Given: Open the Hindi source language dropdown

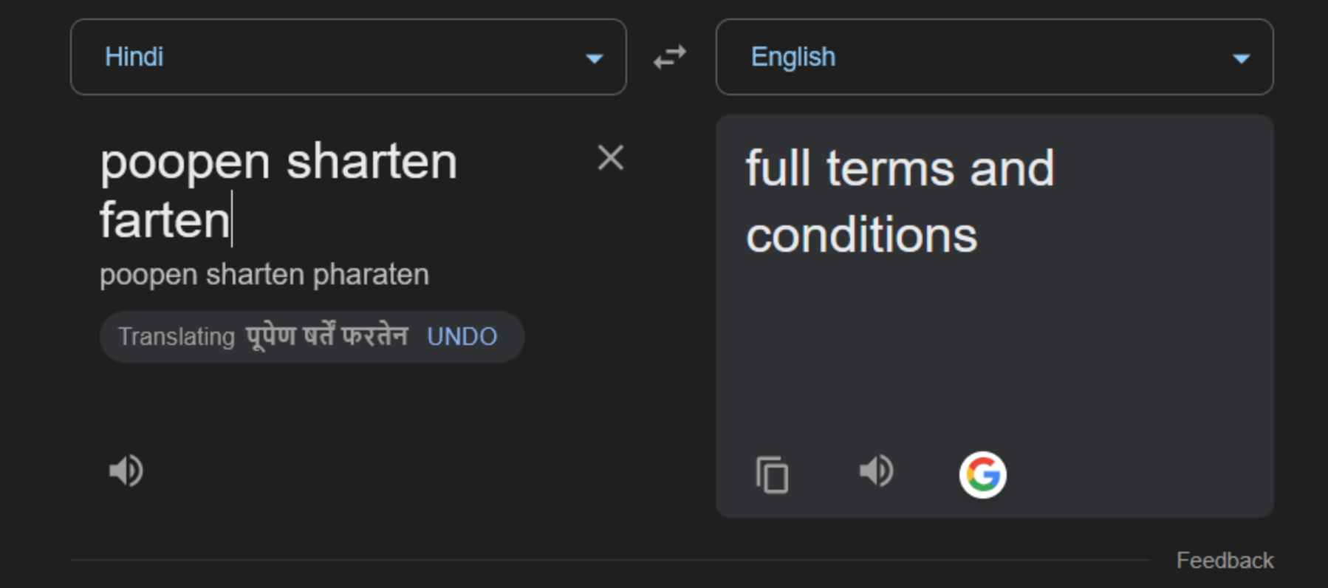Looking at the screenshot, I should coord(348,57).
